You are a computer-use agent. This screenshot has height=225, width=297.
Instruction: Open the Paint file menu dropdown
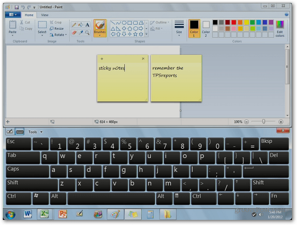pyautogui.click(x=13, y=14)
